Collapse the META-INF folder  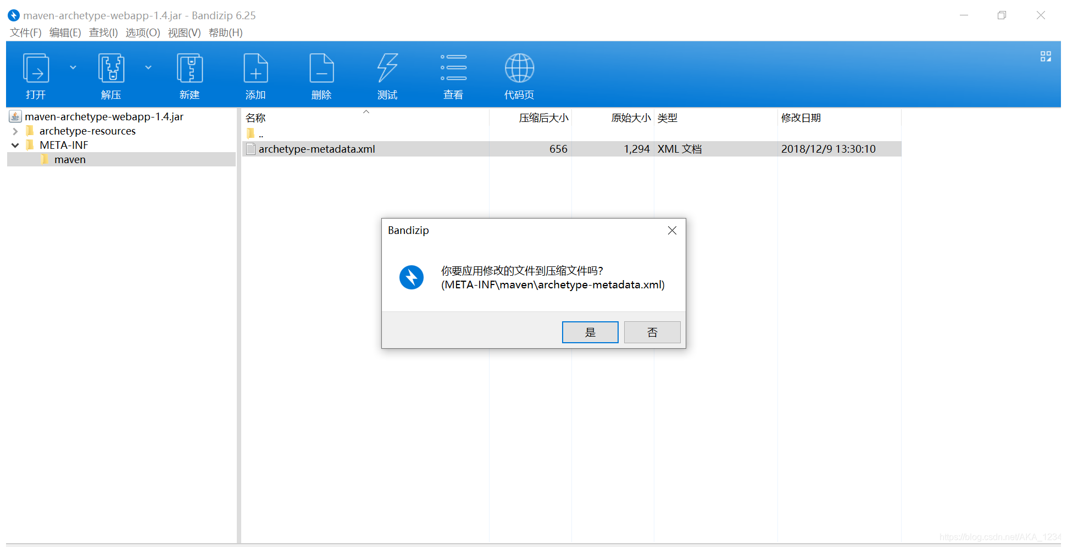(x=15, y=146)
